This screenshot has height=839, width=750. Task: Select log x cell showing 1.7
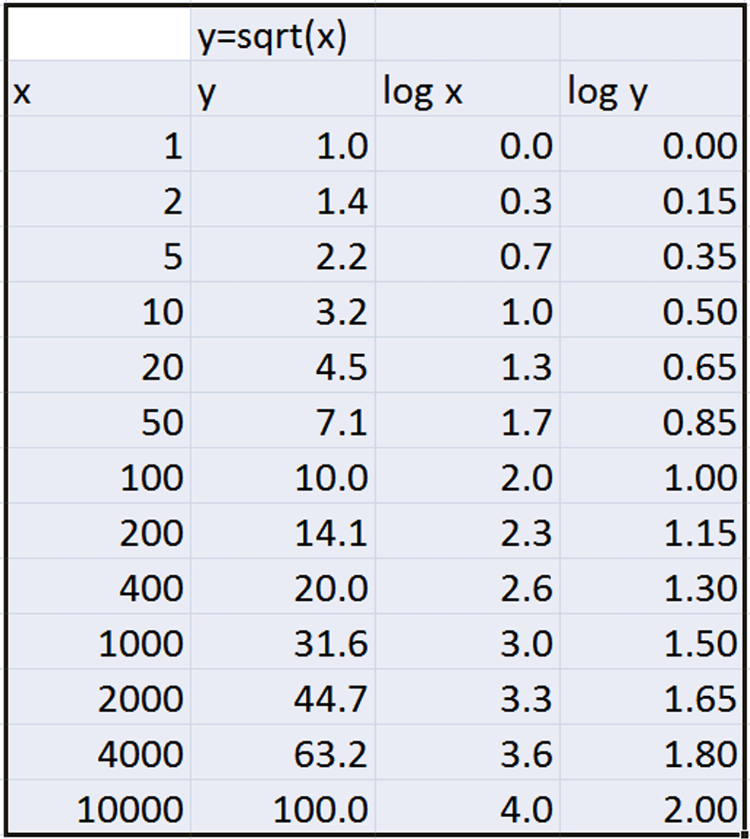(x=467, y=423)
